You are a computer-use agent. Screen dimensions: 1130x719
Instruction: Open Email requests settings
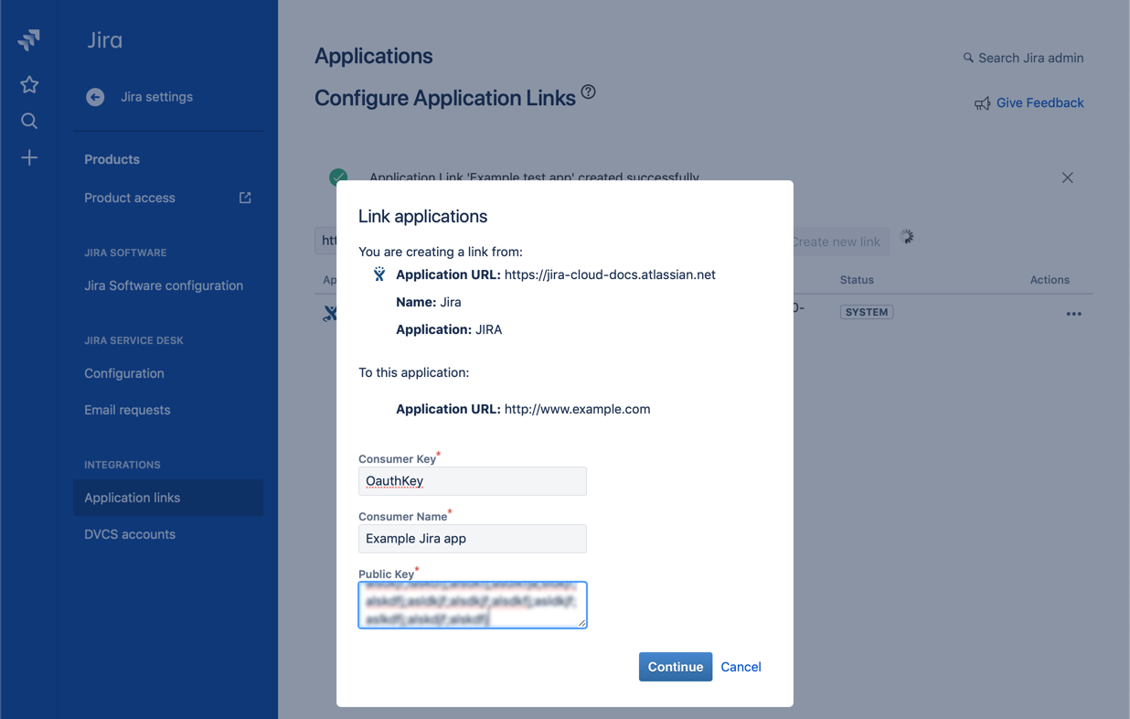click(127, 410)
